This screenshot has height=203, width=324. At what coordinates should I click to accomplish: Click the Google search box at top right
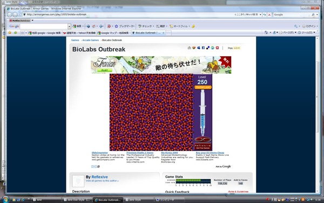pyautogui.click(x=292, y=15)
